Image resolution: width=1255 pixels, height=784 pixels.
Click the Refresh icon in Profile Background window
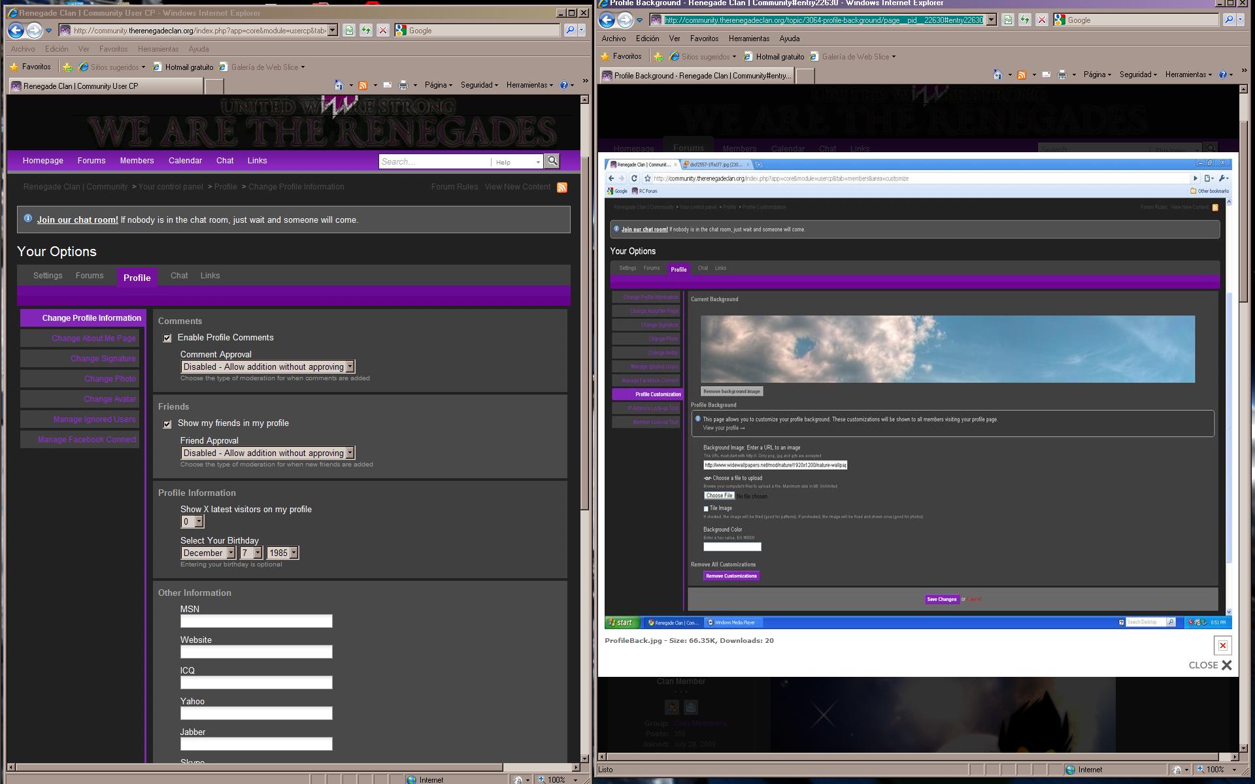1025,20
